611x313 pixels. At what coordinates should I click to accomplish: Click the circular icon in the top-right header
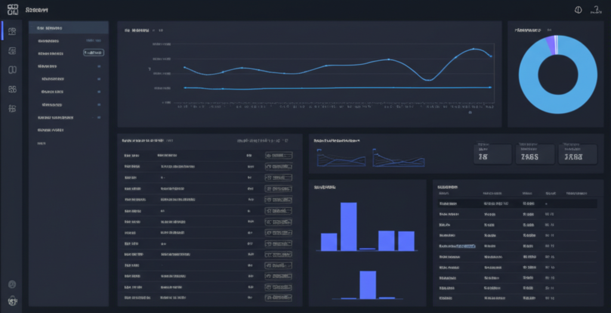tap(578, 10)
